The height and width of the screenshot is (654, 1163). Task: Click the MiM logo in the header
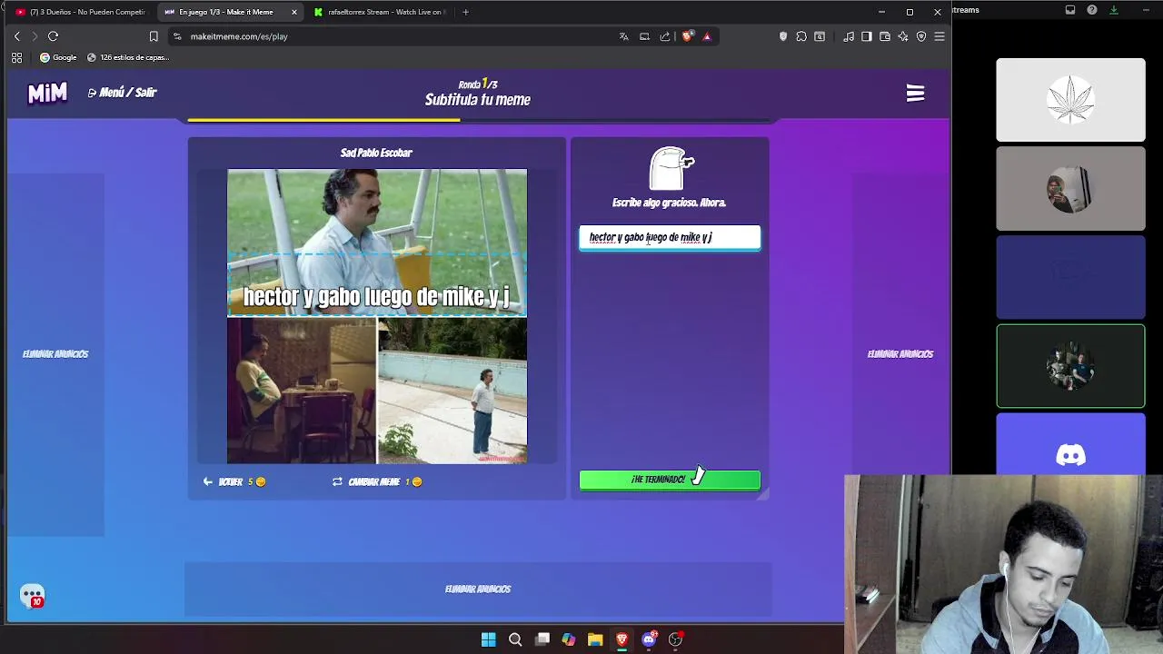click(x=47, y=93)
